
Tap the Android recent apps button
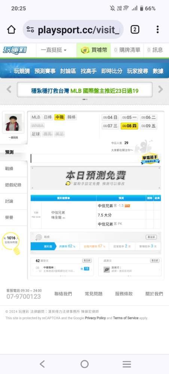pyautogui.click(x=127, y=364)
